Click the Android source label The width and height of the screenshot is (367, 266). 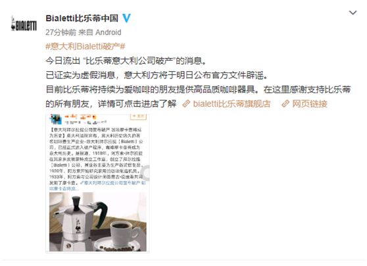pyautogui.click(x=109, y=32)
